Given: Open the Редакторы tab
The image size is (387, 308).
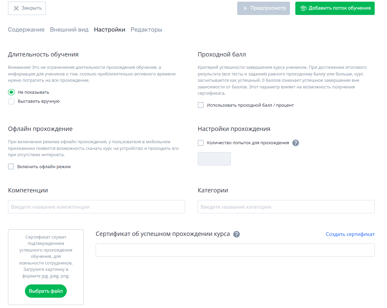Looking at the screenshot, I should pyautogui.click(x=146, y=30).
